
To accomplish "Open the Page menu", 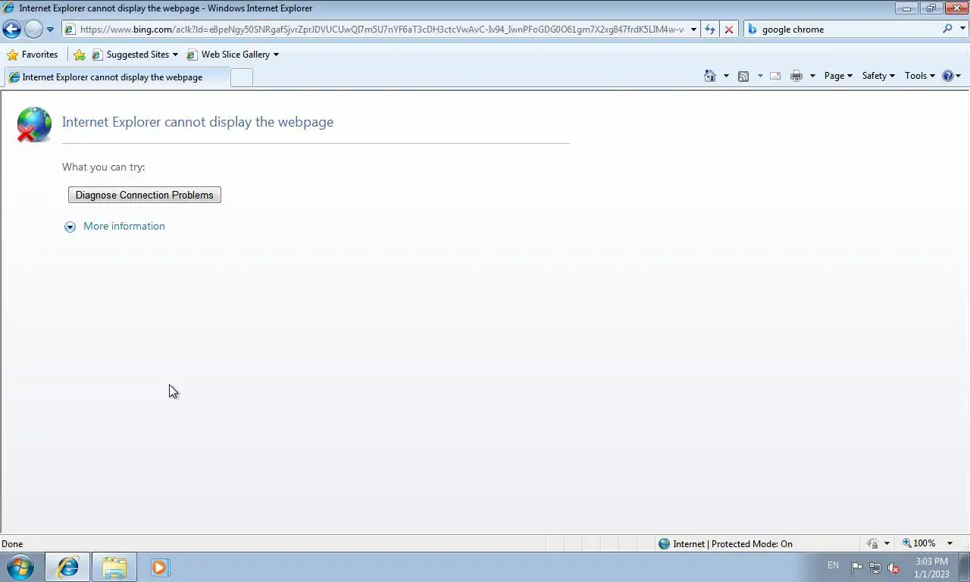I will [838, 76].
